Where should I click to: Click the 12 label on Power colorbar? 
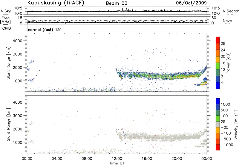(223, 70)
